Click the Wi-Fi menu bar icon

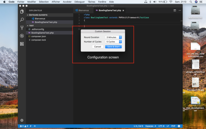pos(171,2)
